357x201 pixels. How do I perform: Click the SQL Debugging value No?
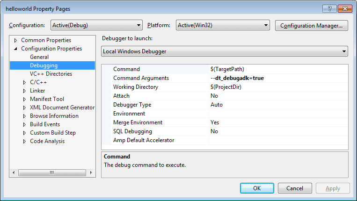(x=278, y=131)
